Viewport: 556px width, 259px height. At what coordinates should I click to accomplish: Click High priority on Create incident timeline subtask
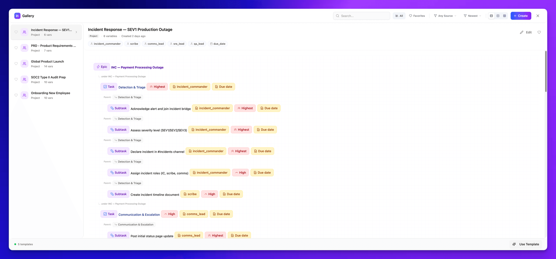[x=210, y=194]
